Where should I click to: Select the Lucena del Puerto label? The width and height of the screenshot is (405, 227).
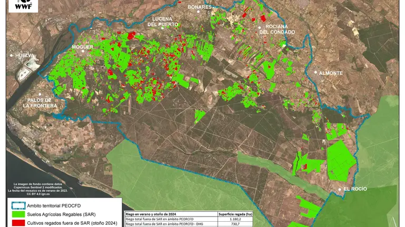[162, 21]
